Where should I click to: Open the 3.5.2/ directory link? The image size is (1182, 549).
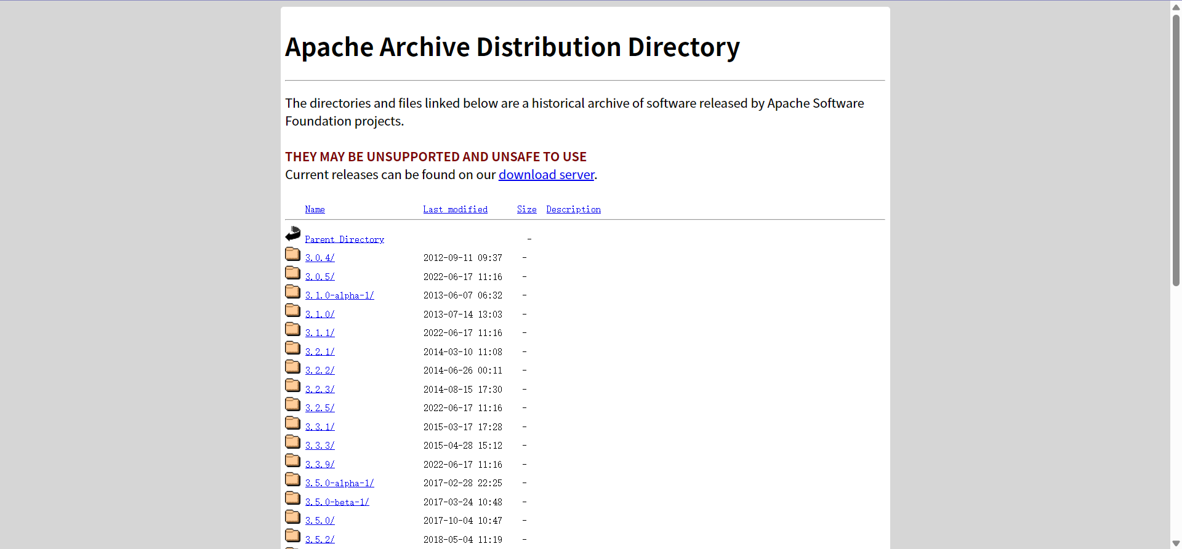320,540
